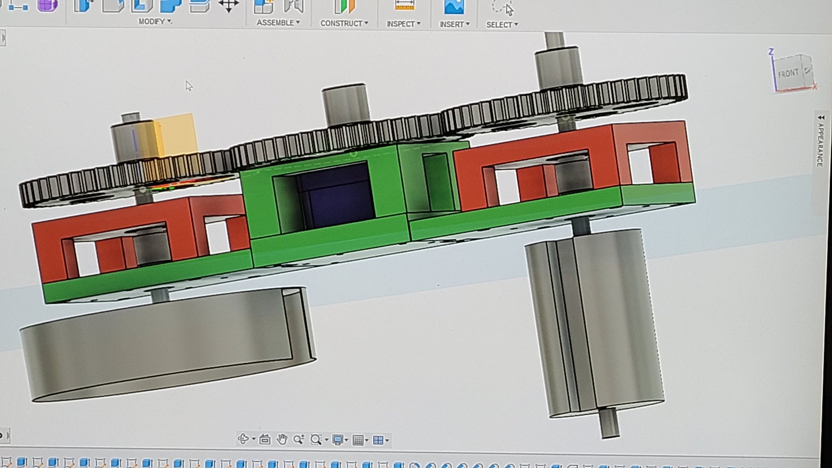The width and height of the screenshot is (832, 468).
Task: Expand the Viewports dropdown arrow
Action: (x=387, y=440)
